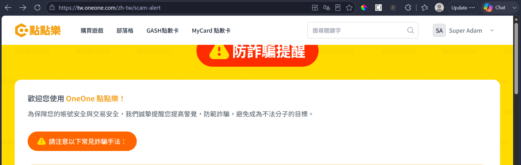
Task: Go forward to the next page
Action: pos(23,8)
